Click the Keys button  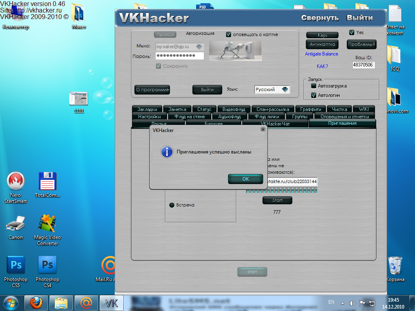point(322,35)
